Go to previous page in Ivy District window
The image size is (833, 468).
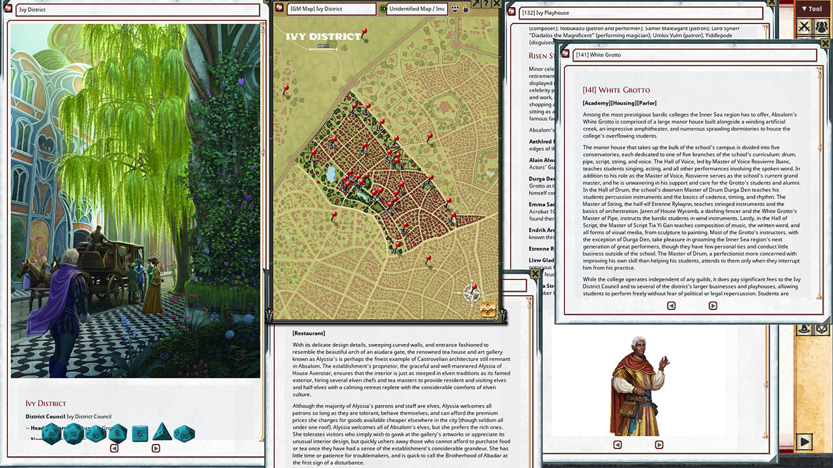(x=115, y=448)
